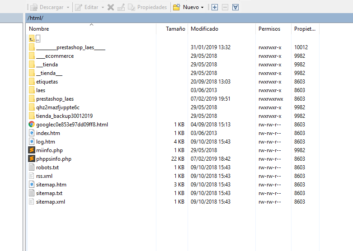
Task: Expand the Editar dropdown arrow
Action: [x=103, y=7]
